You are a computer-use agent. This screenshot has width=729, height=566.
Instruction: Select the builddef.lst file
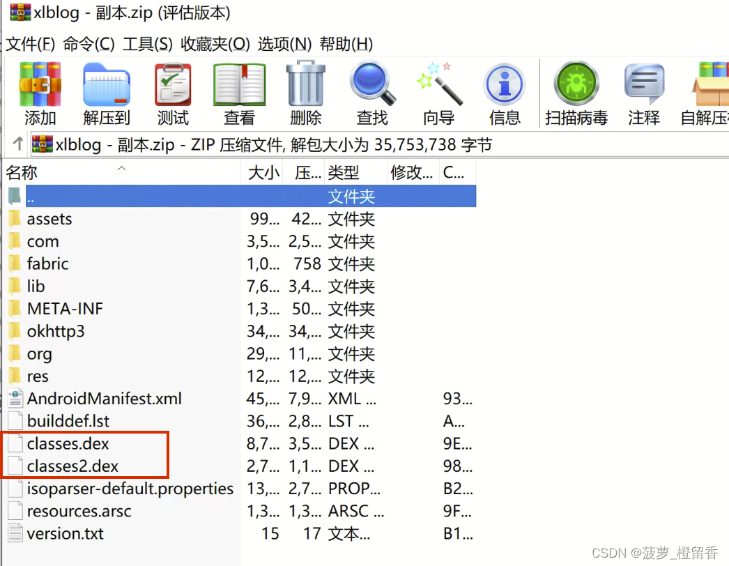pos(68,421)
